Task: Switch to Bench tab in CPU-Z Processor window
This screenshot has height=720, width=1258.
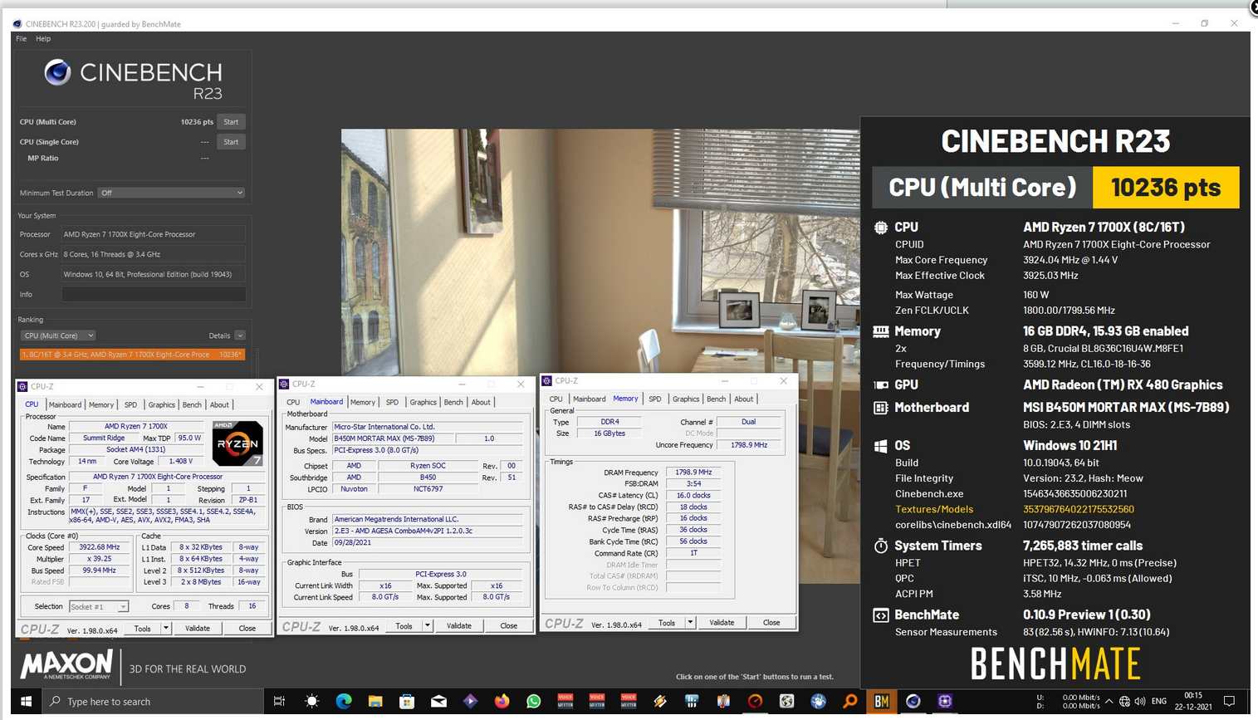Action: (192, 405)
